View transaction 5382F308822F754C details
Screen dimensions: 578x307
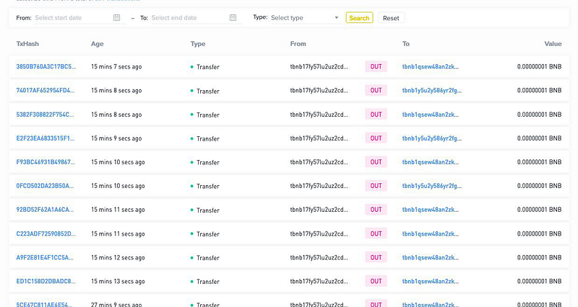[x=46, y=114]
